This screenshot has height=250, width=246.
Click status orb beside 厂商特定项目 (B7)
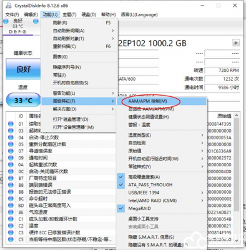(11, 178)
